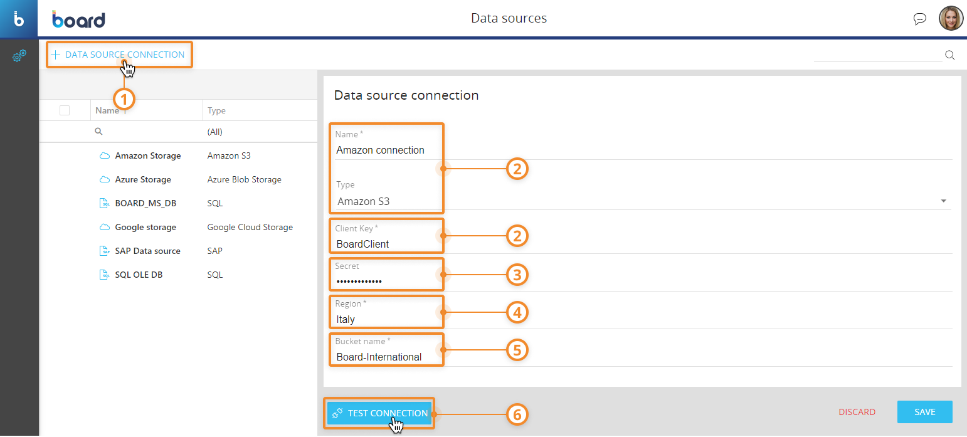Click the Data source connection panel heading
Image resolution: width=967 pixels, height=437 pixels.
pyautogui.click(x=406, y=95)
